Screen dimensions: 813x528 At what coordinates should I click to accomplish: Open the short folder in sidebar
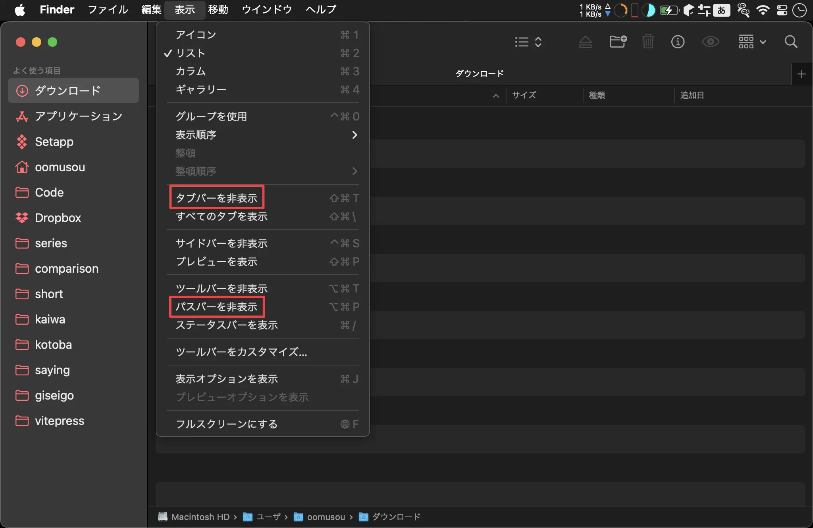pos(73,294)
